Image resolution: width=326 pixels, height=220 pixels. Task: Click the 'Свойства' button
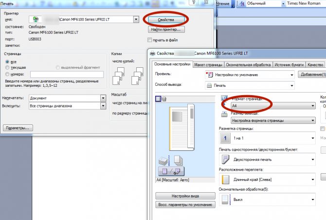click(x=166, y=20)
